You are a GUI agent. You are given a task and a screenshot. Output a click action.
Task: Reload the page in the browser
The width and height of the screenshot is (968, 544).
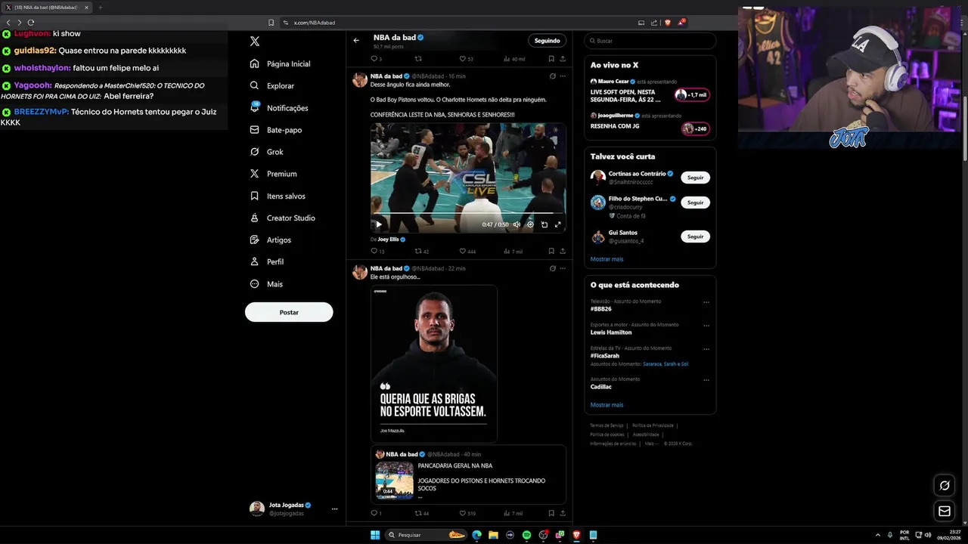pyautogui.click(x=31, y=23)
